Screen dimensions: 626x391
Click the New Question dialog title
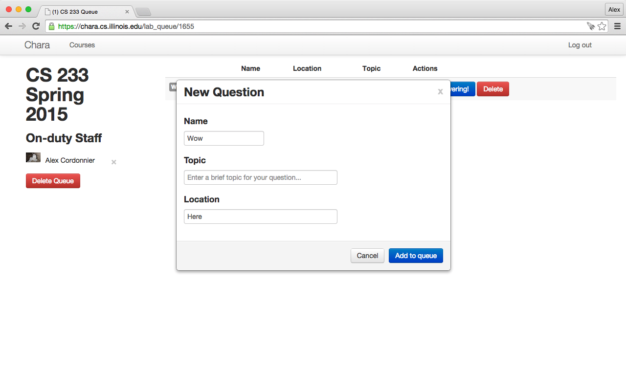click(x=224, y=92)
